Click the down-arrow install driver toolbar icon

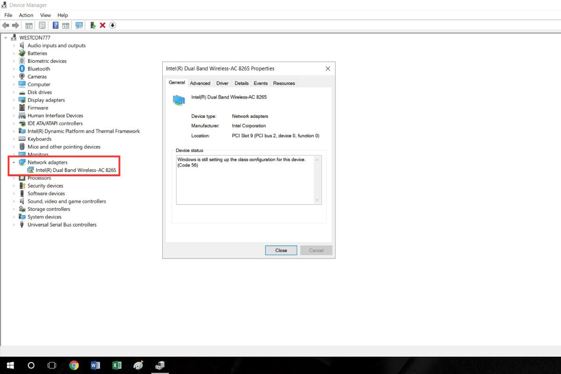(x=112, y=25)
